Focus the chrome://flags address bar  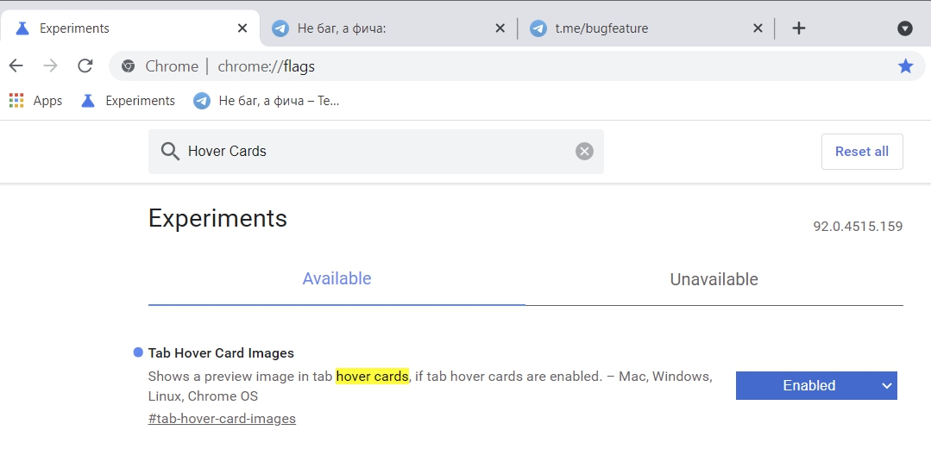pos(518,66)
